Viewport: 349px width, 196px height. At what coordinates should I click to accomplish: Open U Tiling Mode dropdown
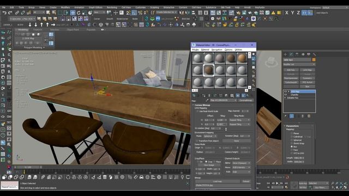[240, 120]
